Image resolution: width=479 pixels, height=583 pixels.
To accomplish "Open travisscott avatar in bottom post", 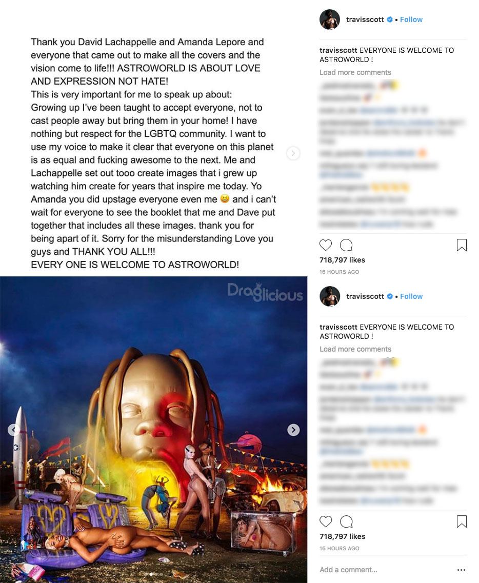I will 329,296.
